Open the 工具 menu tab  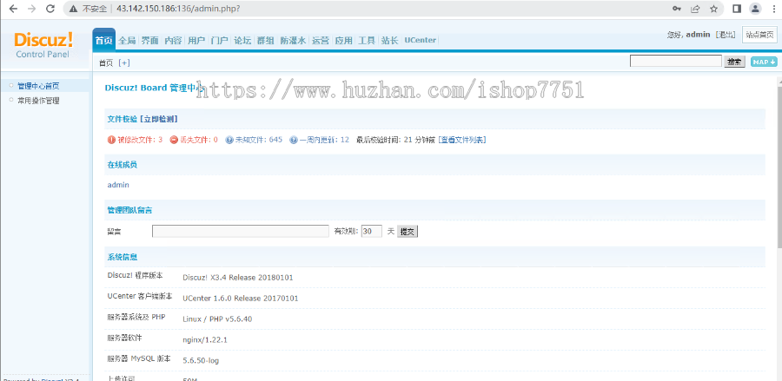pos(367,40)
